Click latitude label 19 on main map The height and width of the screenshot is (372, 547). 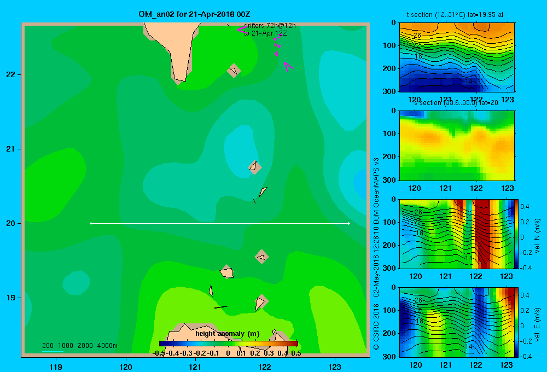pos(11,298)
